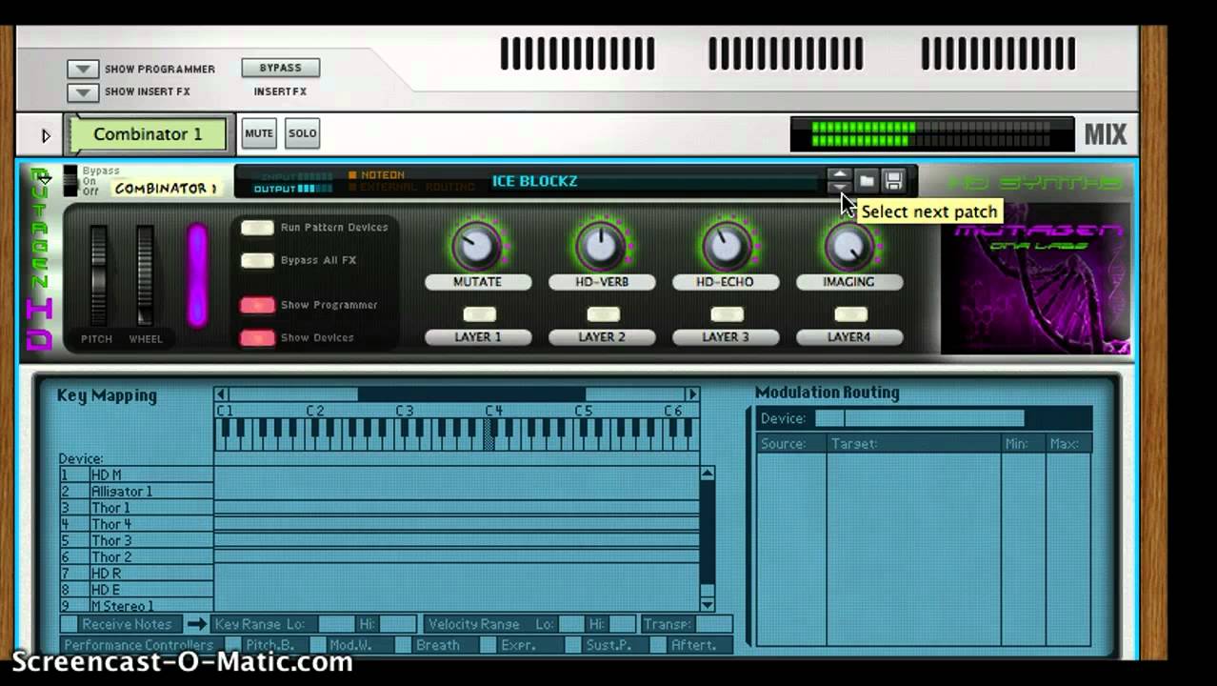
Task: Select previous patch with up arrow
Action: [839, 174]
